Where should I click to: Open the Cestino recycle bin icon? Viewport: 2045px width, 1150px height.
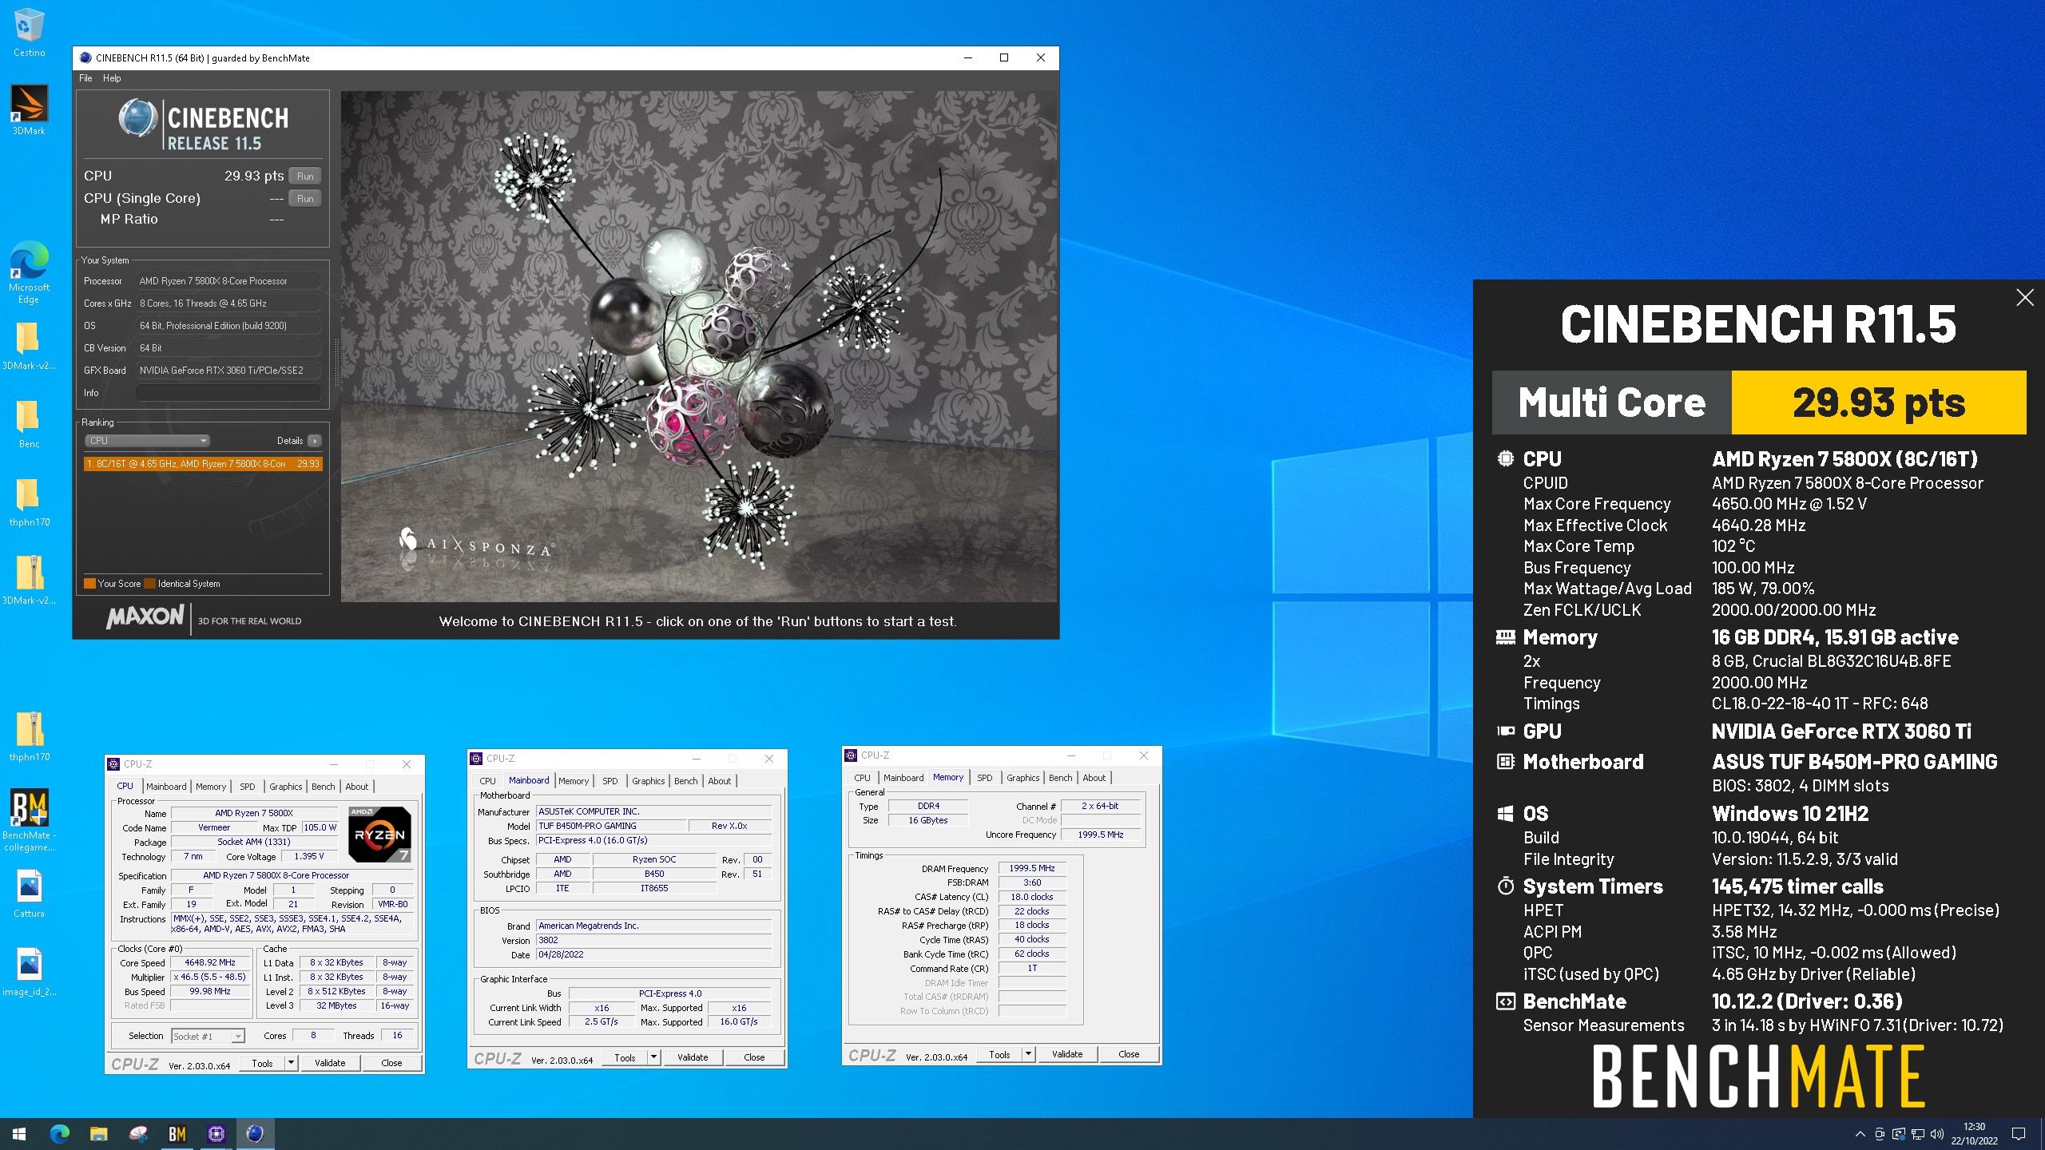29,32
